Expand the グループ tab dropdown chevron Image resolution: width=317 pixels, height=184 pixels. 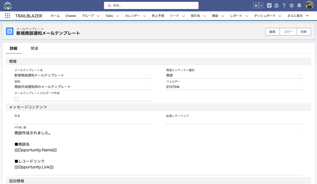point(98,16)
